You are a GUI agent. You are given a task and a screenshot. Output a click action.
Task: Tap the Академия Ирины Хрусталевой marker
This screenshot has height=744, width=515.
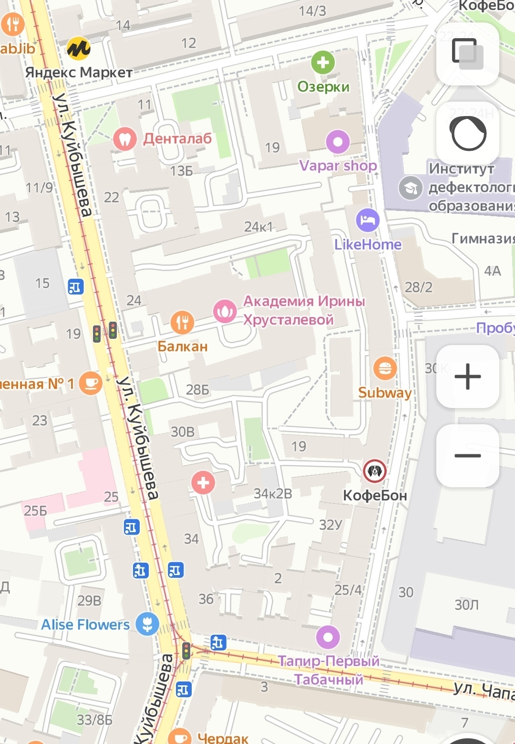click(225, 311)
